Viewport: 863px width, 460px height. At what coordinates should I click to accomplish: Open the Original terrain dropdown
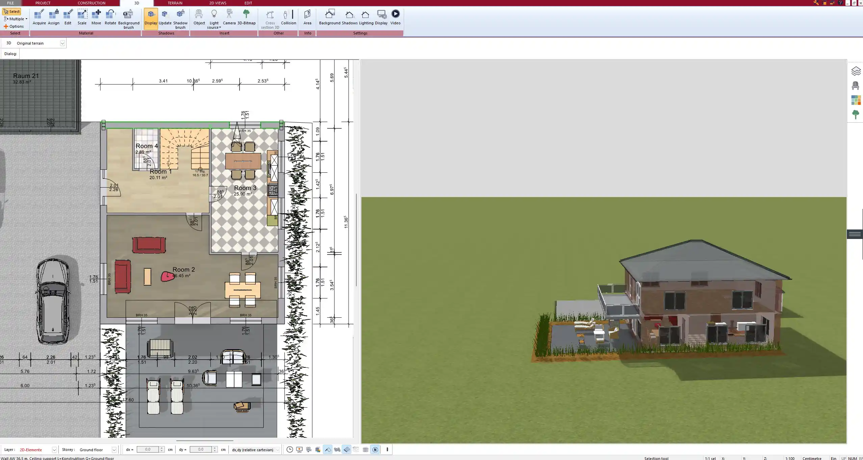(x=62, y=43)
